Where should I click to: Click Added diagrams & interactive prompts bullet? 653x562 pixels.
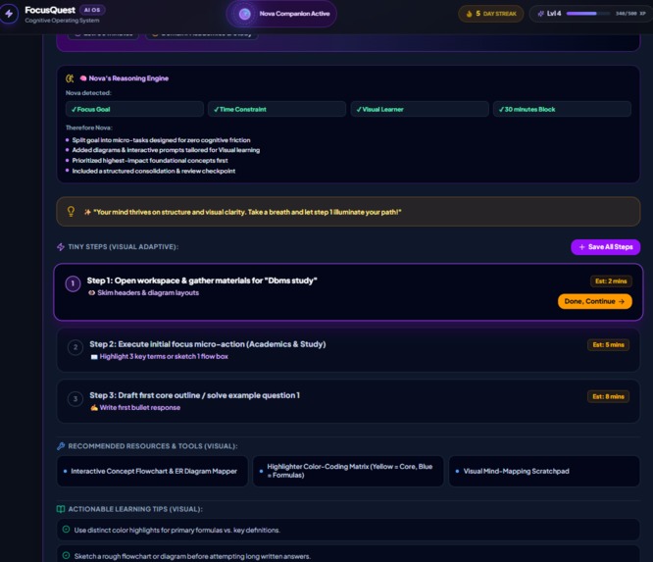pyautogui.click(x=166, y=150)
